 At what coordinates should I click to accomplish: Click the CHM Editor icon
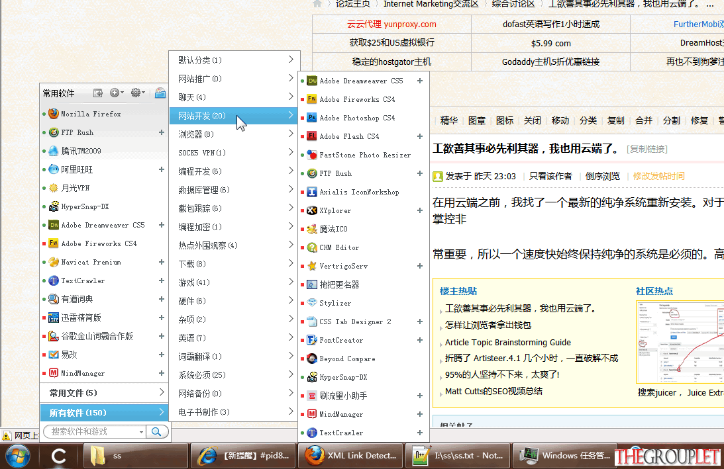(x=312, y=247)
